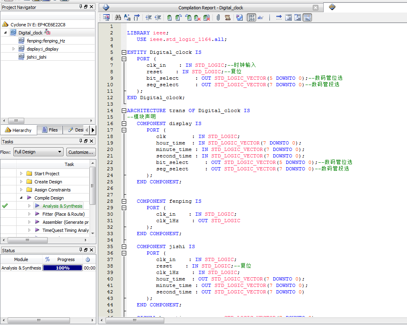Expand the display:i_display entity
The width and height of the screenshot is (407, 325).
[13, 49]
